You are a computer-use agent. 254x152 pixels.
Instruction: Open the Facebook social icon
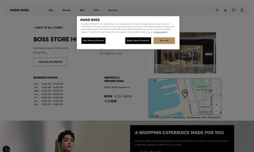tap(106, 101)
